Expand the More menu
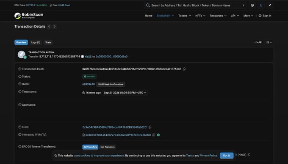 pos(248,16)
